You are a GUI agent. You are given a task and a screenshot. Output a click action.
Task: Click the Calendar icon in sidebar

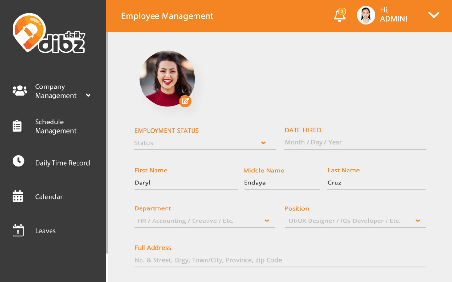[18, 196]
